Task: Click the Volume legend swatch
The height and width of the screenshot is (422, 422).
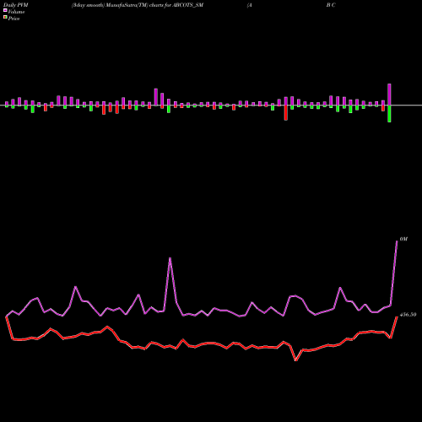Action: click(5, 11)
